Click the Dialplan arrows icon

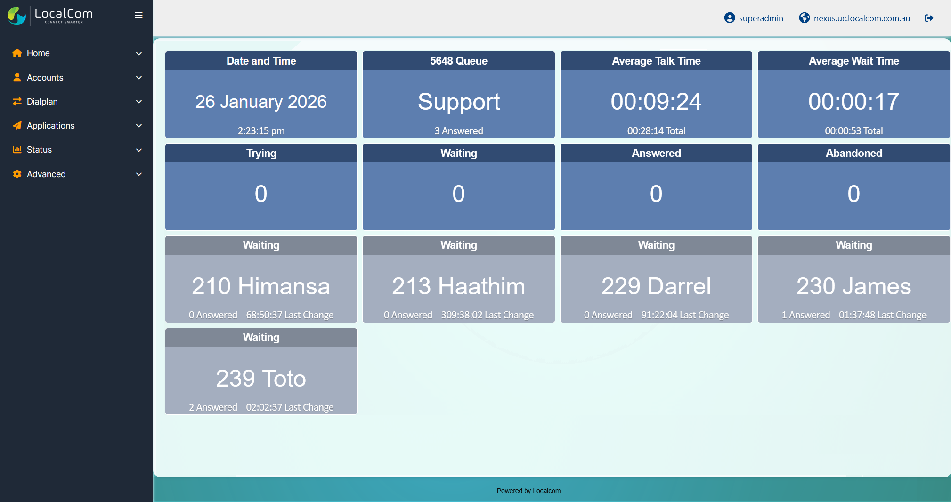(17, 102)
